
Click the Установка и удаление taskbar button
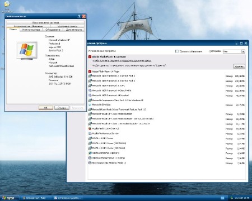tap(67, 198)
